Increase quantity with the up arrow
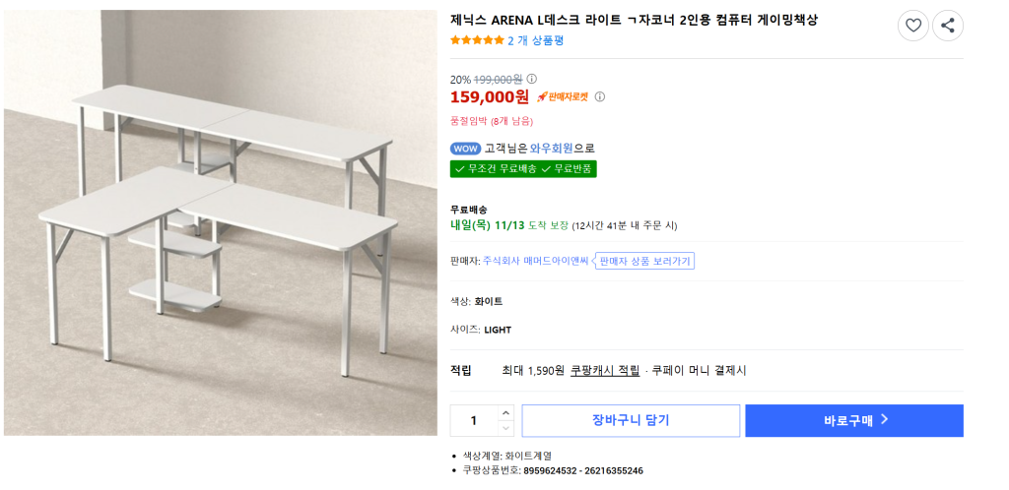 [x=506, y=413]
